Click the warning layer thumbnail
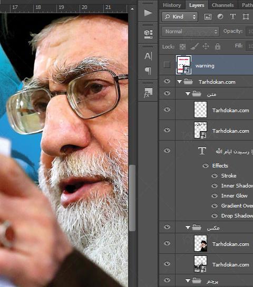 [184, 65]
